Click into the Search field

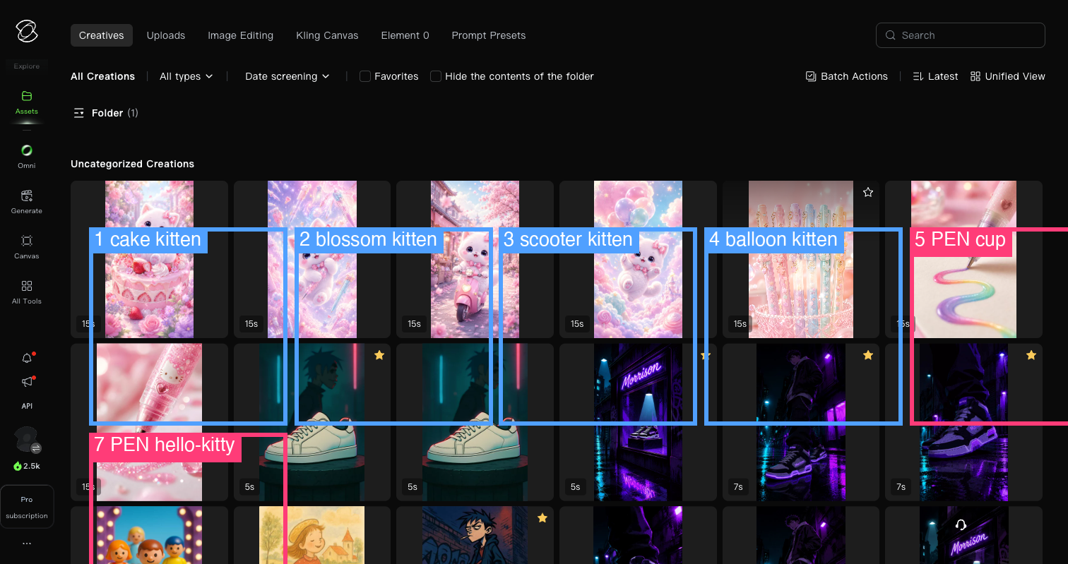click(961, 35)
